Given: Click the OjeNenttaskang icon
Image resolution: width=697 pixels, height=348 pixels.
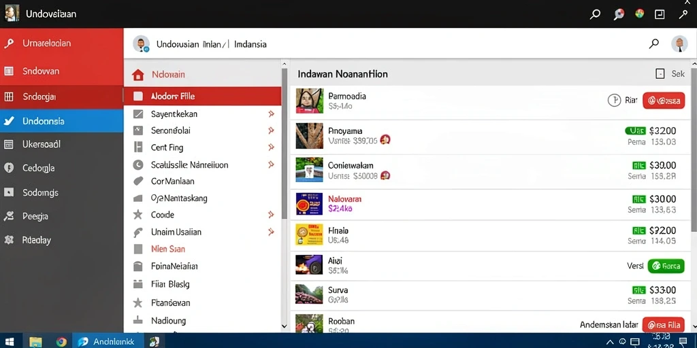Looking at the screenshot, I should click(x=138, y=198).
